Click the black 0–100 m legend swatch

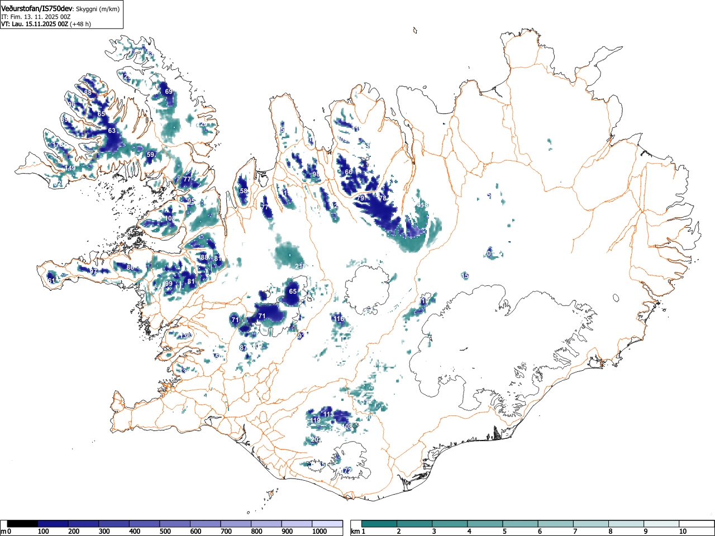23,524
